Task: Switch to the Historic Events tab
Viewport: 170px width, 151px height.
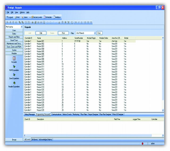Action: click(x=67, y=114)
